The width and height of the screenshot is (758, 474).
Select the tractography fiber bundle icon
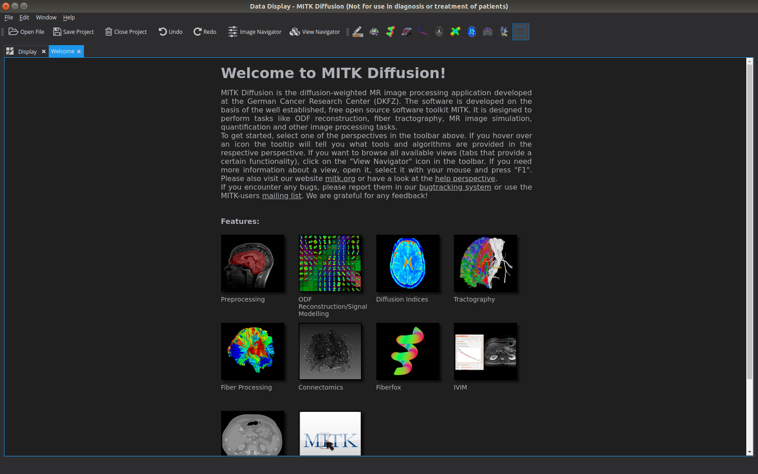pyautogui.click(x=504, y=32)
